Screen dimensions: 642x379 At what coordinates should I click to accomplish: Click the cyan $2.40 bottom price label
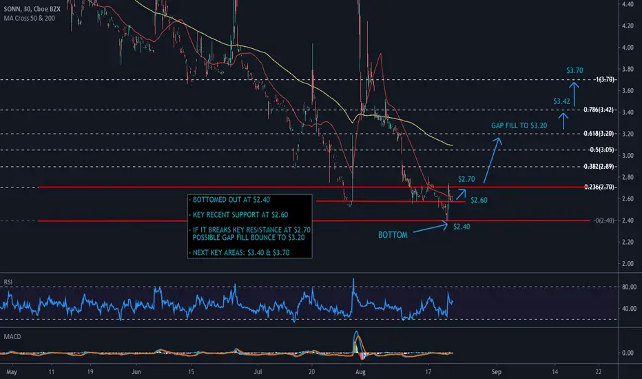coord(462,227)
